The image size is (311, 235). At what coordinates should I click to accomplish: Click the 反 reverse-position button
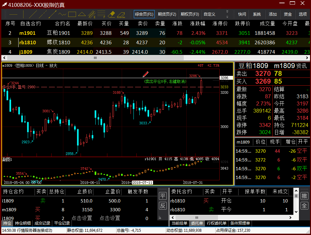coord(163,206)
